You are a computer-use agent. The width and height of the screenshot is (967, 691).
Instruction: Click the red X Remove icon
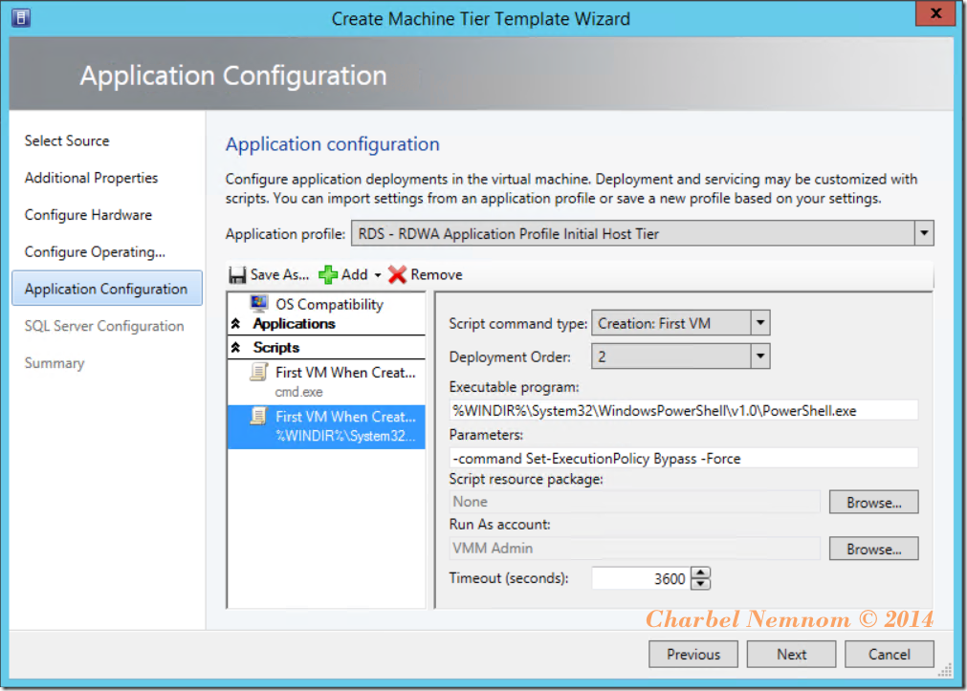pos(398,275)
